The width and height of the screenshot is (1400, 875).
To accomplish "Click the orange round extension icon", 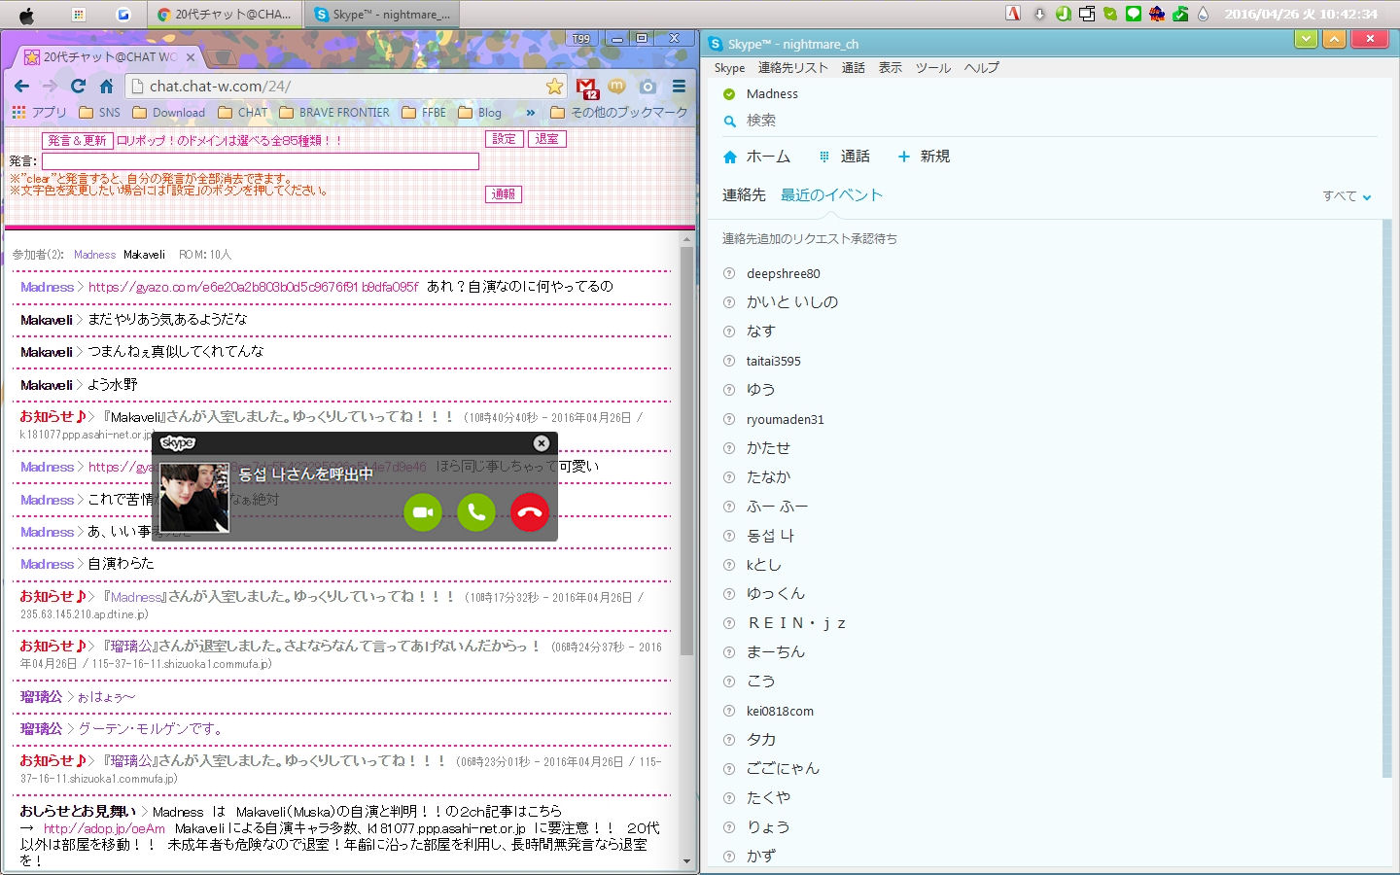I will coord(616,87).
